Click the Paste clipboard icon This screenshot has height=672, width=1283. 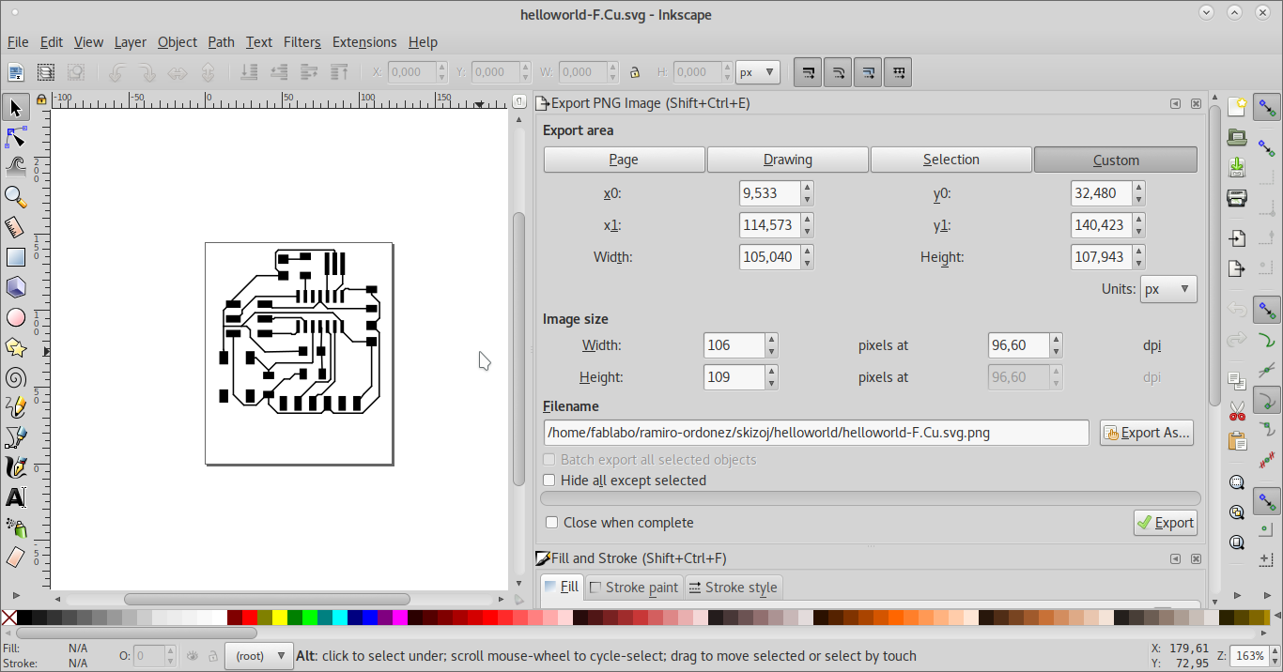[x=1238, y=440]
